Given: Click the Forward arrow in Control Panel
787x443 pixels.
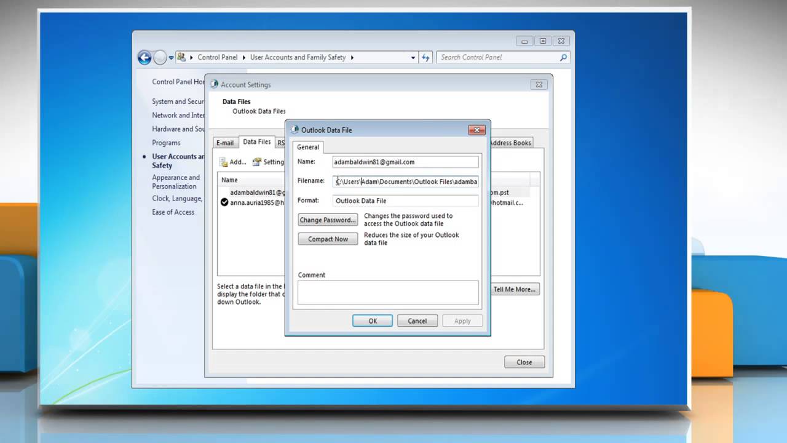Looking at the screenshot, I should (x=160, y=58).
